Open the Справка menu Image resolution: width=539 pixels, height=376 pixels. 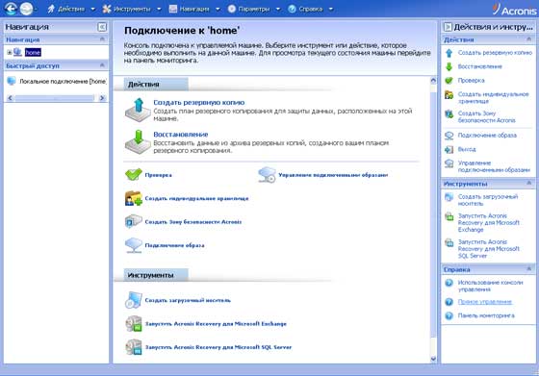coord(311,9)
